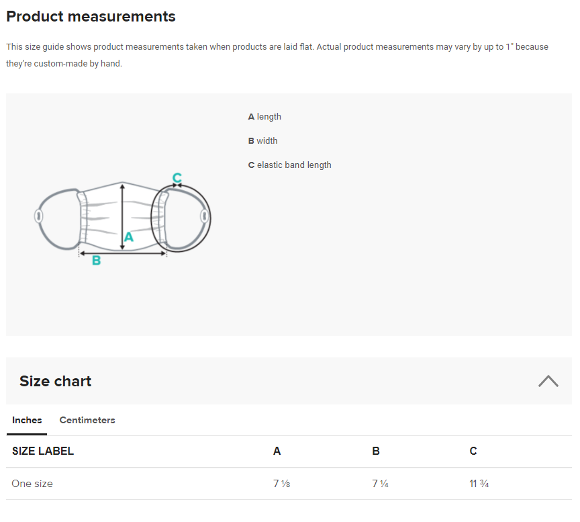Collapse the Size chart chevron
580x522 pixels.
click(x=548, y=381)
